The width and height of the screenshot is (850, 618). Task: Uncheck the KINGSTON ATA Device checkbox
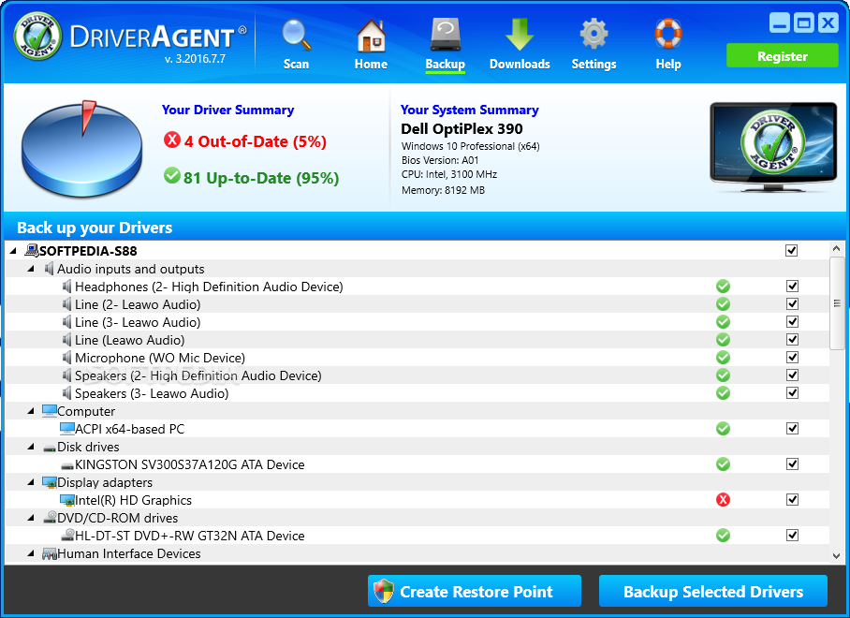[x=792, y=464]
